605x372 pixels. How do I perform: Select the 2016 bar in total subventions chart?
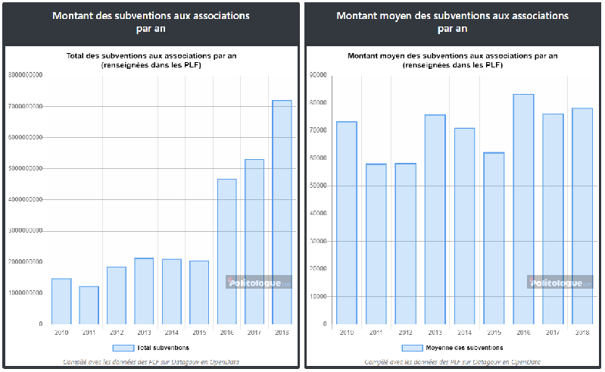coord(226,252)
